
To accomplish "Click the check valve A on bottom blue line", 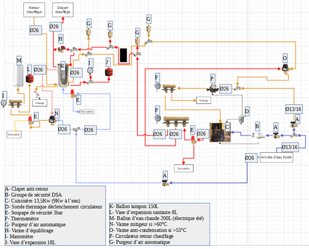I will [165, 182].
